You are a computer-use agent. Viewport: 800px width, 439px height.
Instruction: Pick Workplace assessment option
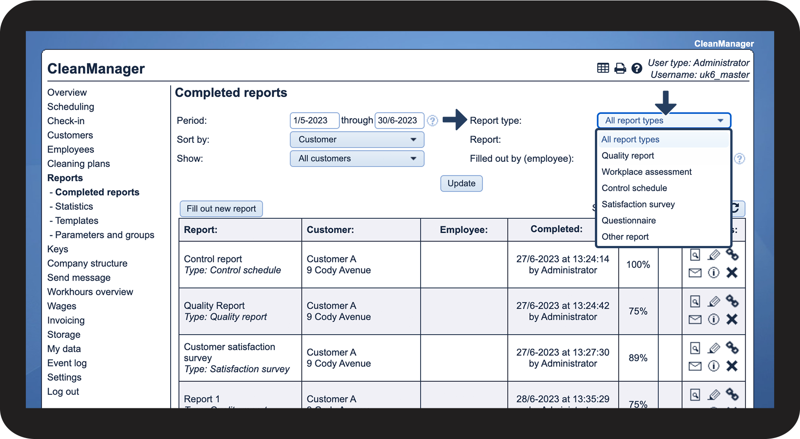[646, 172]
